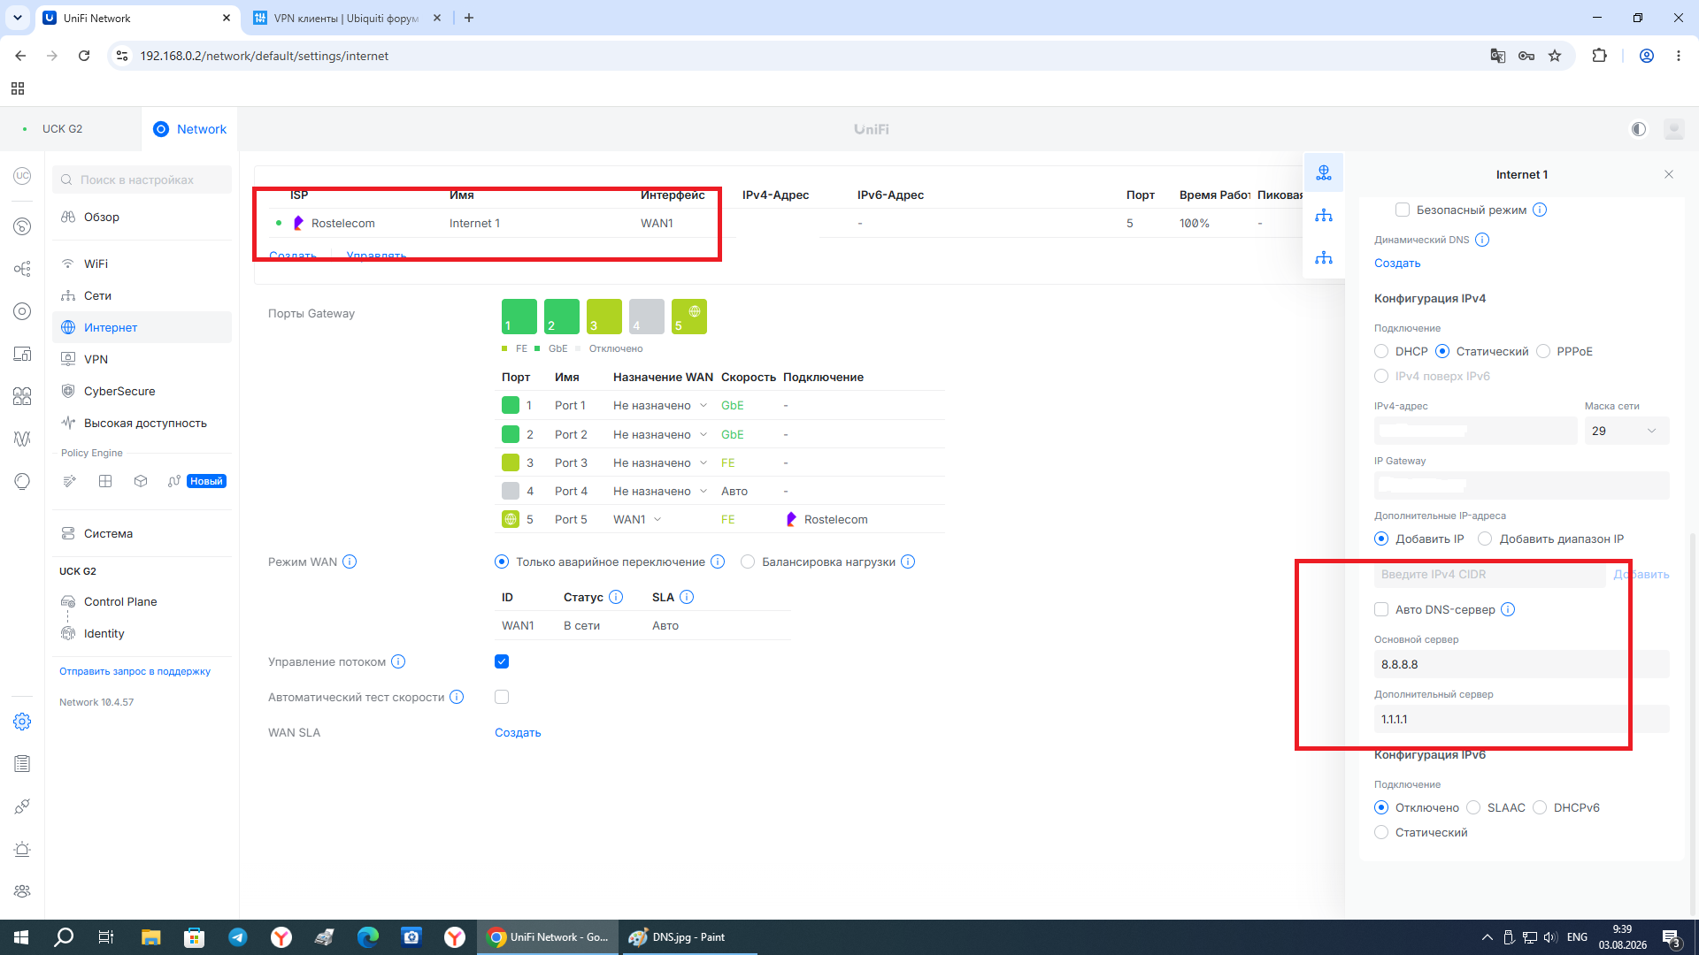This screenshot has width=1699, height=955.
Task: Click Дополнительный сервер field with 1.1.1.1
Action: pyautogui.click(x=1522, y=719)
